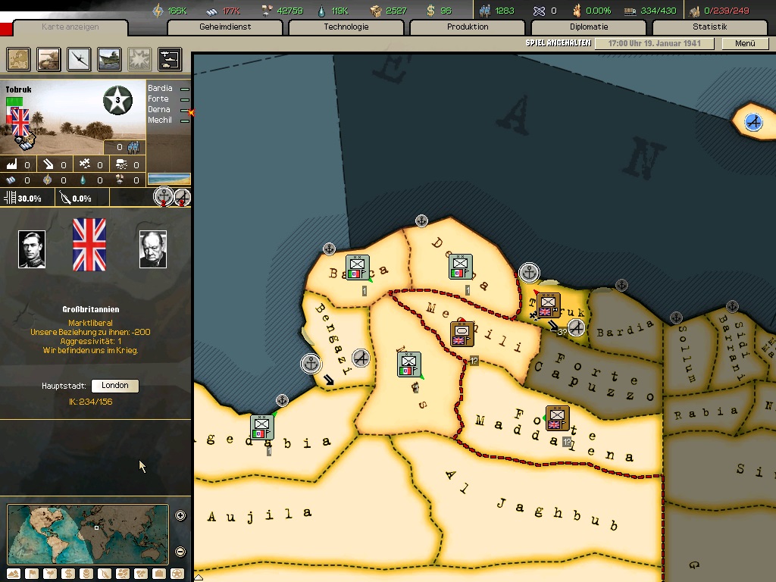Open the Menü button

pos(745,44)
